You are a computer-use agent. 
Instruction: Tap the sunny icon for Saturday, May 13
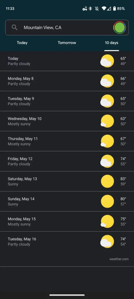(108, 181)
